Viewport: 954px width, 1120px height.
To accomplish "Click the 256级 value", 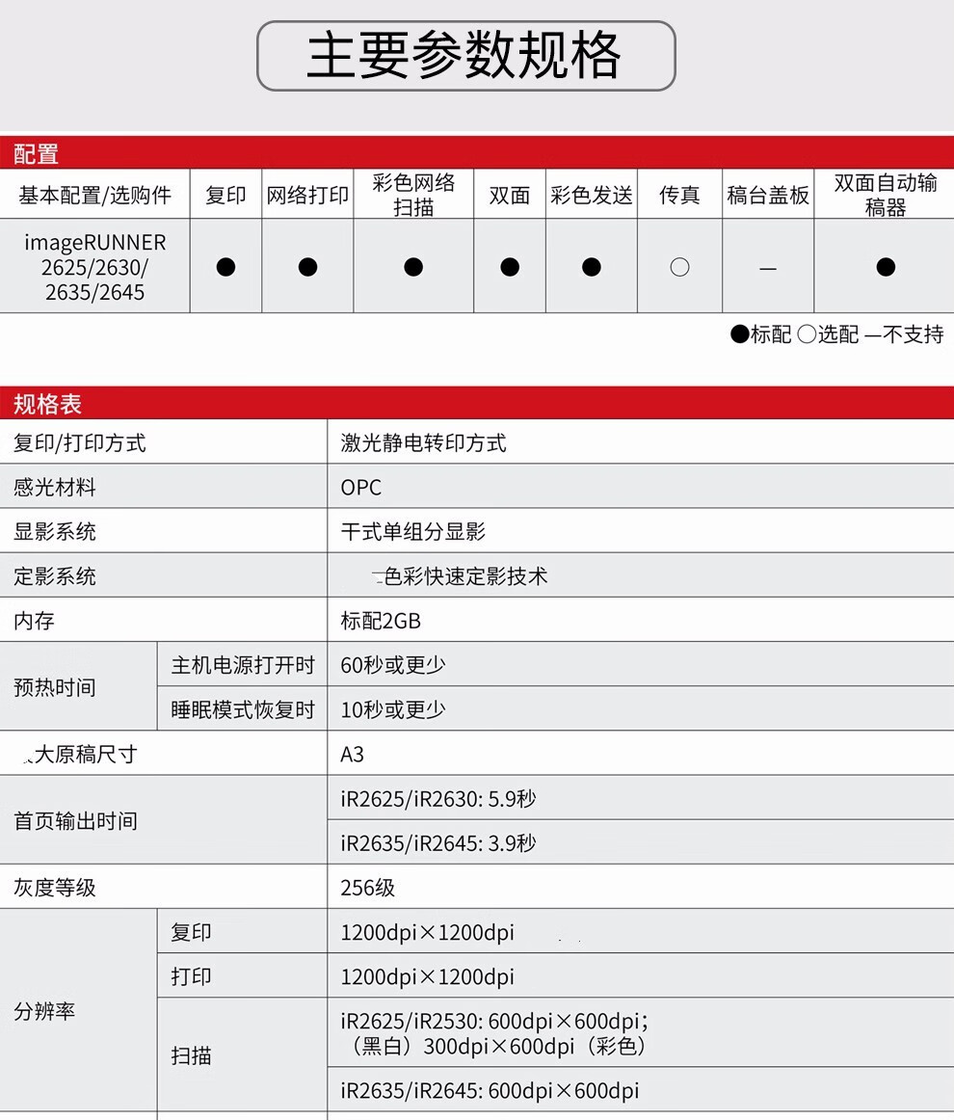I will pyautogui.click(x=368, y=887).
